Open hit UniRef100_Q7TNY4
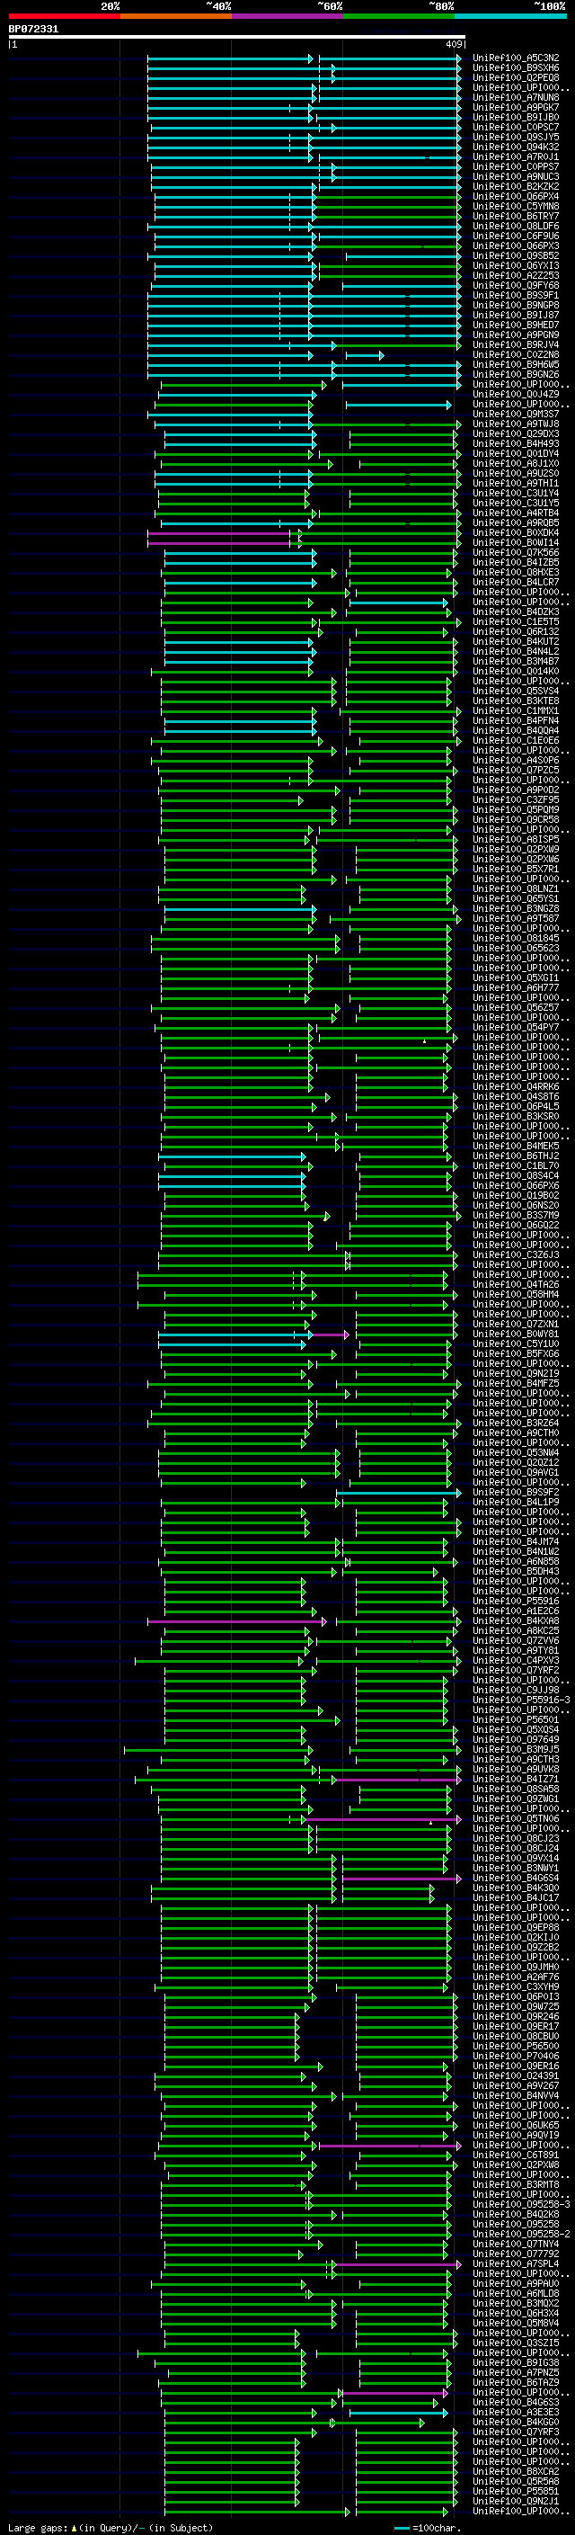This screenshot has width=575, height=2535. [x=516, y=2244]
